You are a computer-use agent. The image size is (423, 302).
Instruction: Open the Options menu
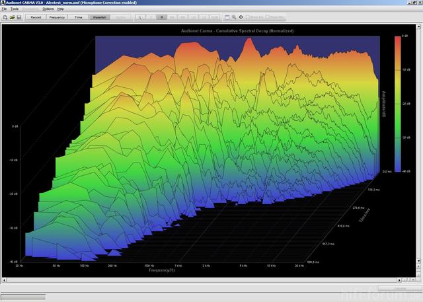pos(48,9)
